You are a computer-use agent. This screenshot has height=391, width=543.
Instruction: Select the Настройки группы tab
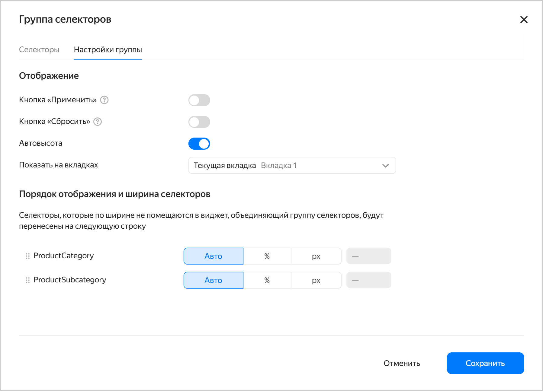coord(108,50)
